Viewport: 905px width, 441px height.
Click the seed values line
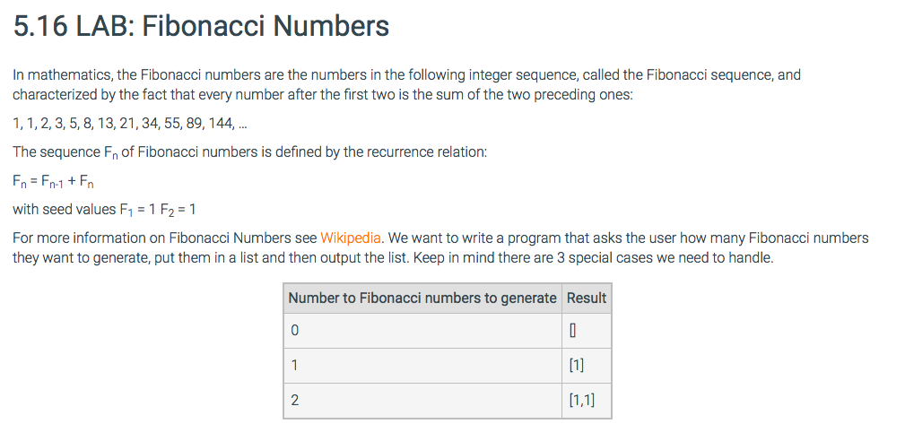tap(104, 209)
